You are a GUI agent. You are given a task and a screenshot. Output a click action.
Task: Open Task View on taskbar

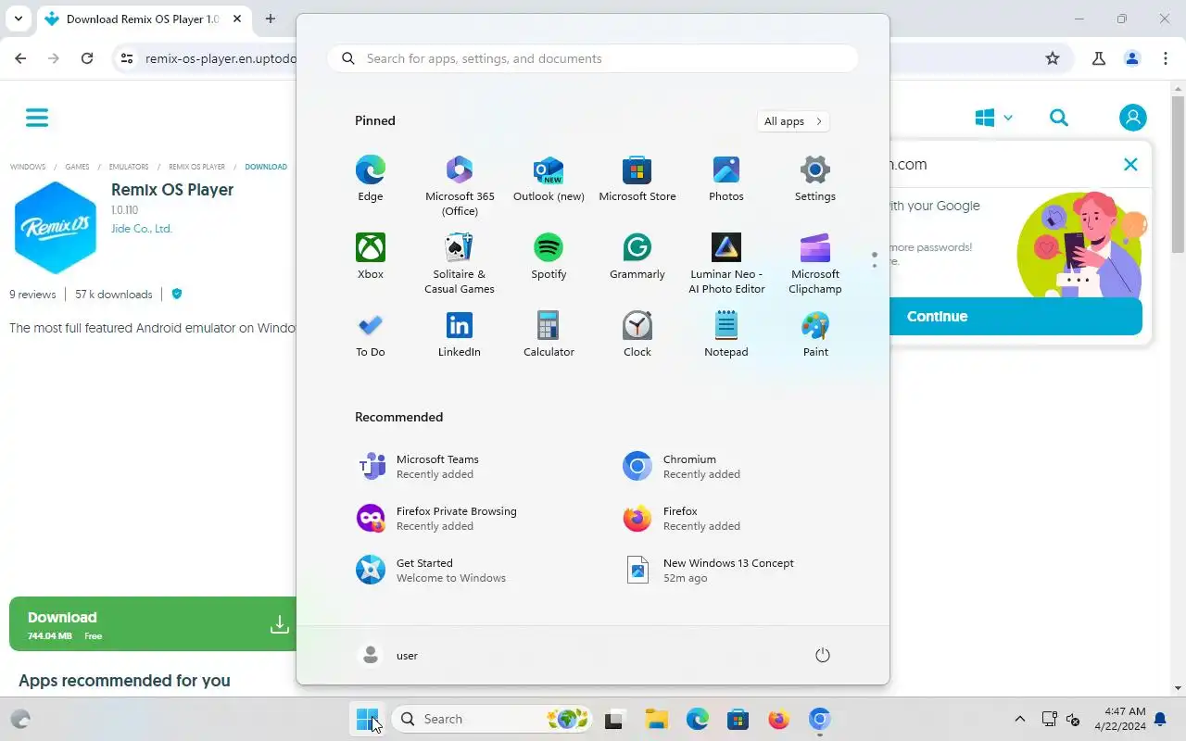pyautogui.click(x=614, y=719)
